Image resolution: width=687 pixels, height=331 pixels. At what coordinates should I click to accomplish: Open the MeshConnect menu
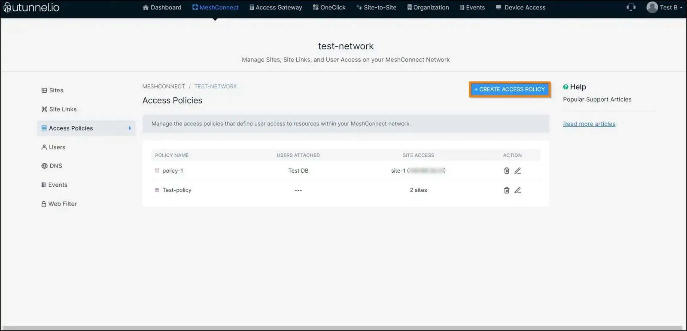pos(215,7)
